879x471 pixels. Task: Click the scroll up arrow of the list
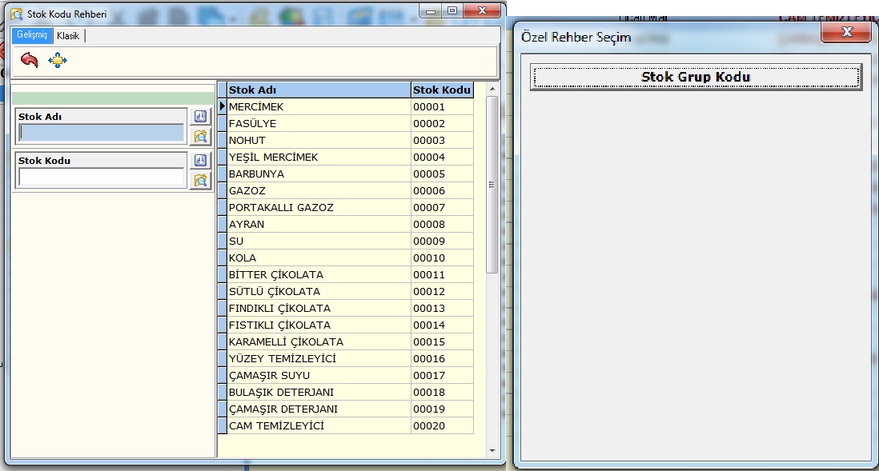coord(492,90)
